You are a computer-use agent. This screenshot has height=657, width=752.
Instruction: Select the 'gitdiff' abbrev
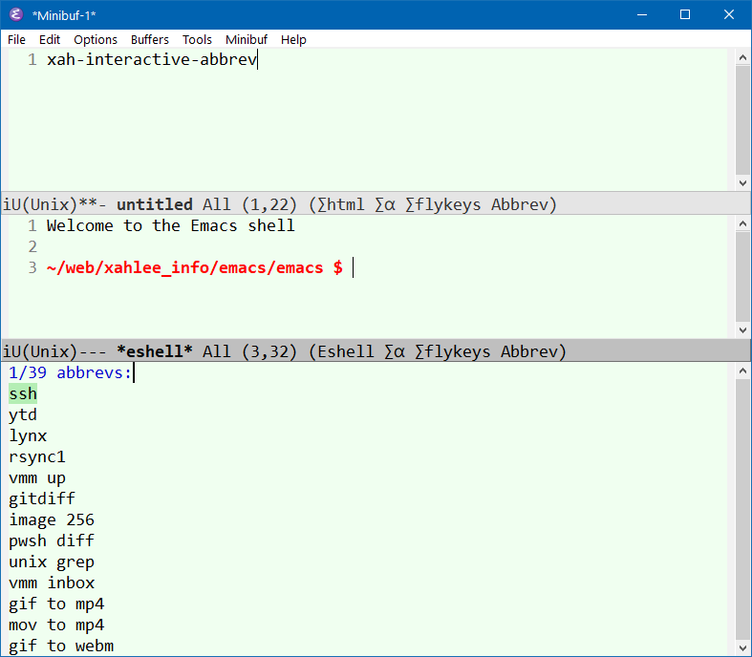pyautogui.click(x=42, y=498)
